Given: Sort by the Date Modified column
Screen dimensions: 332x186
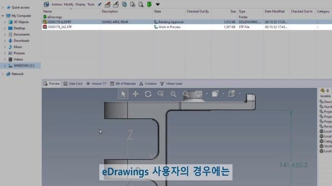Looking at the screenshot, I should point(274,11).
